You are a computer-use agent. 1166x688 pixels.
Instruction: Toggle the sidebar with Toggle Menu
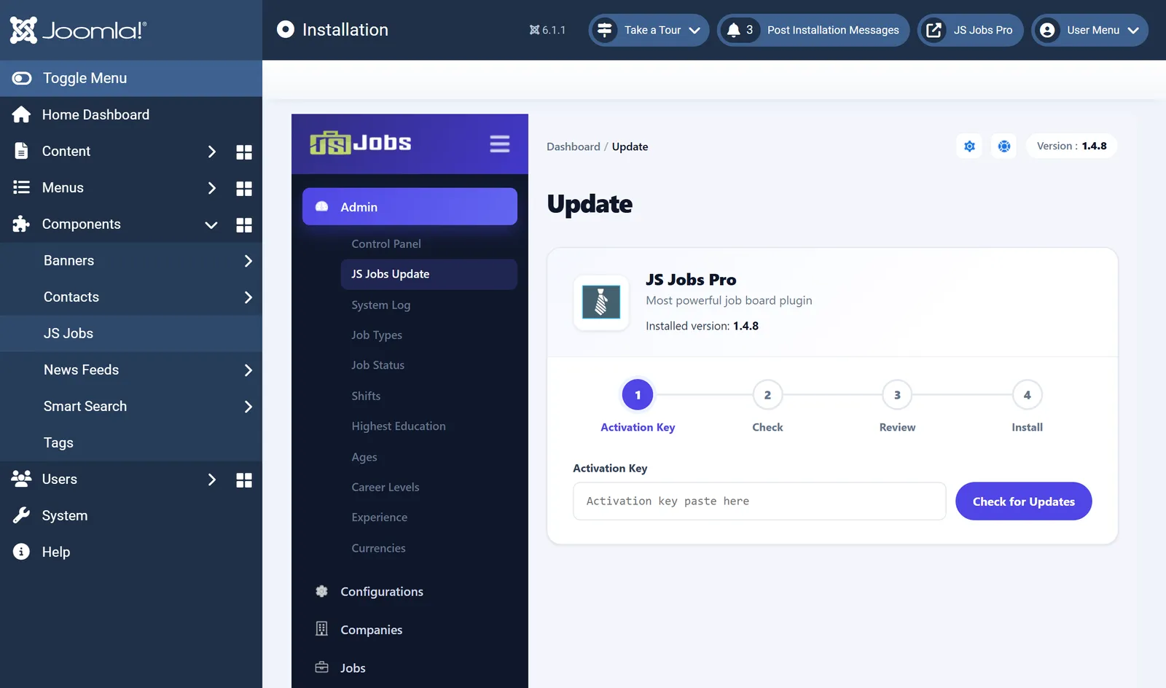(131, 78)
